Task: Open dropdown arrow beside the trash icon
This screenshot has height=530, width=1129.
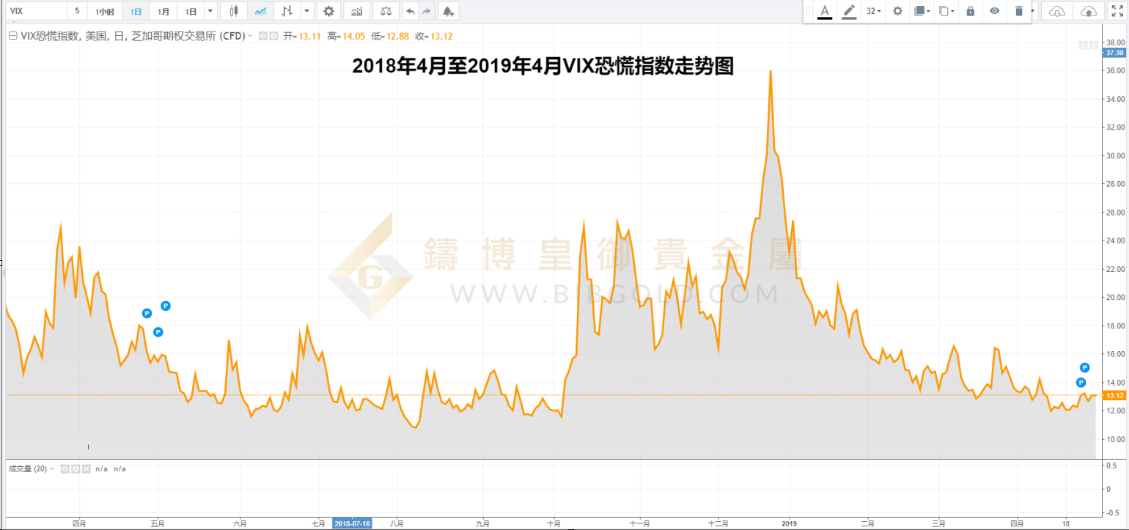Action: 1033,11
